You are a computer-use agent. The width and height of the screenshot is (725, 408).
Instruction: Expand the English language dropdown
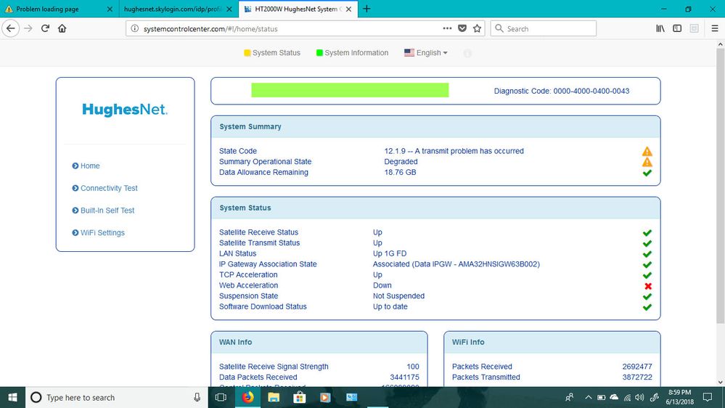point(426,53)
